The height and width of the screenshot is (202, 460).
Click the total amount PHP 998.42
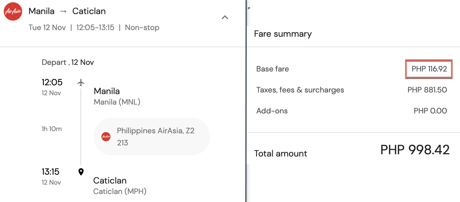pyautogui.click(x=415, y=150)
